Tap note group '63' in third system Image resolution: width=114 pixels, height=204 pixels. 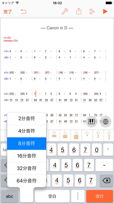pyautogui.click(x=35, y=100)
